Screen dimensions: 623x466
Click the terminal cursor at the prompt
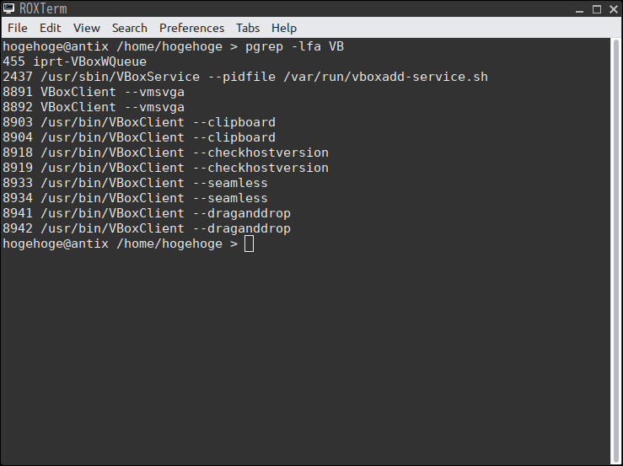250,244
